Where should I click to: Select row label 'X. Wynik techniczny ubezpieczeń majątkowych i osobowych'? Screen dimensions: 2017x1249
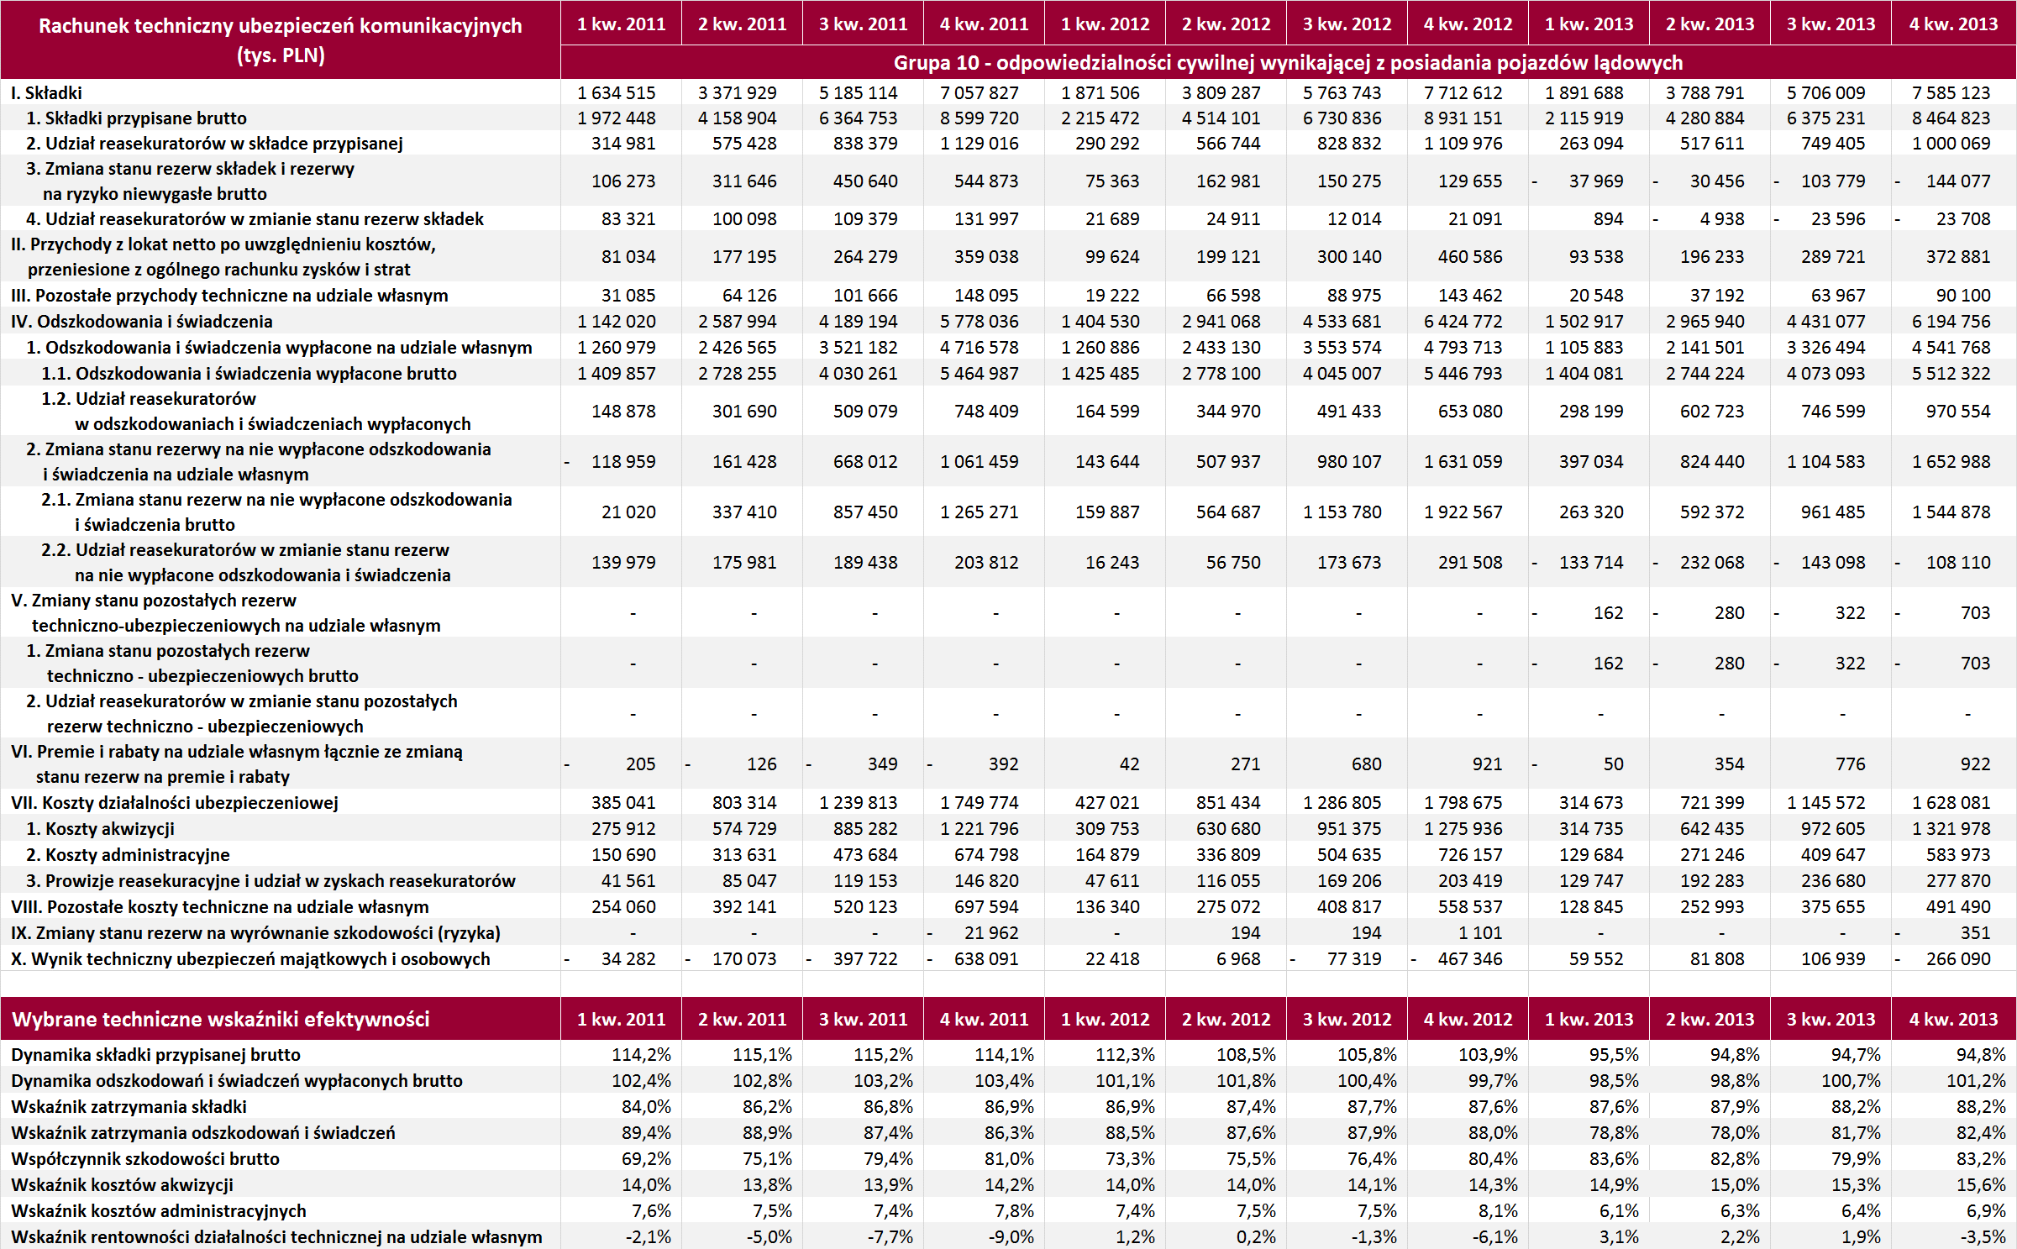(x=250, y=959)
